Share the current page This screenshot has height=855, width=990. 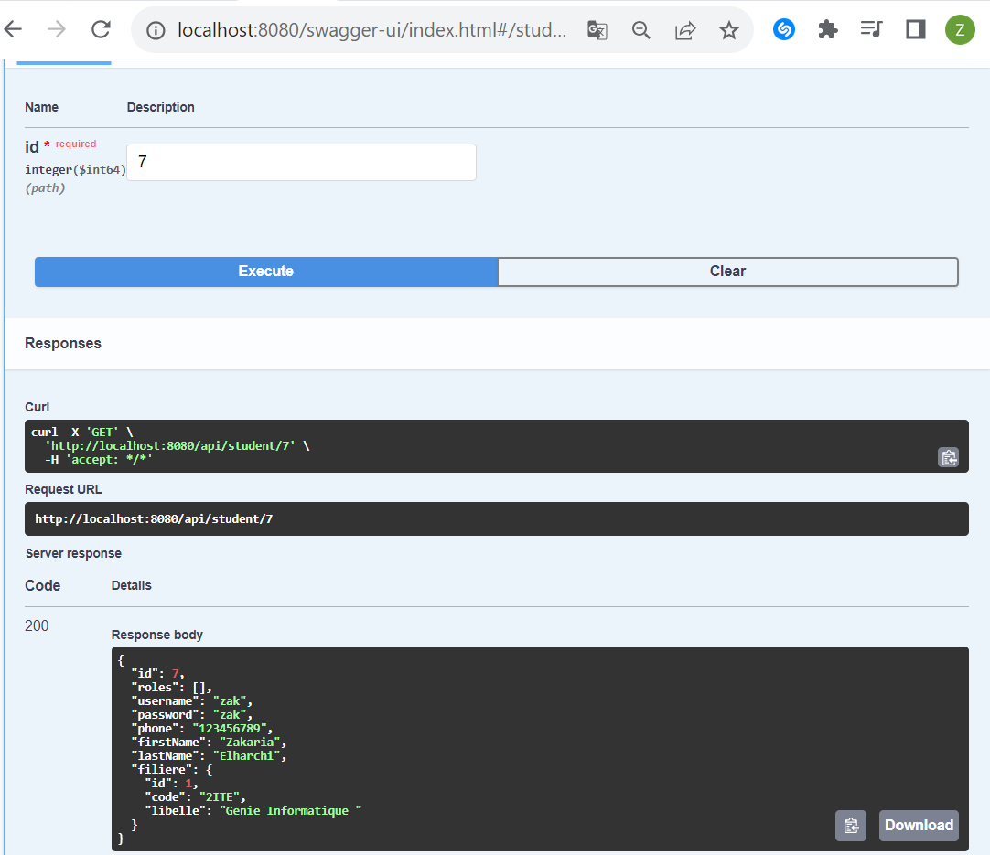684,29
